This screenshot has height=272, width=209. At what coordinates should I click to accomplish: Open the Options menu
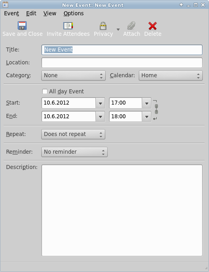coord(74,13)
